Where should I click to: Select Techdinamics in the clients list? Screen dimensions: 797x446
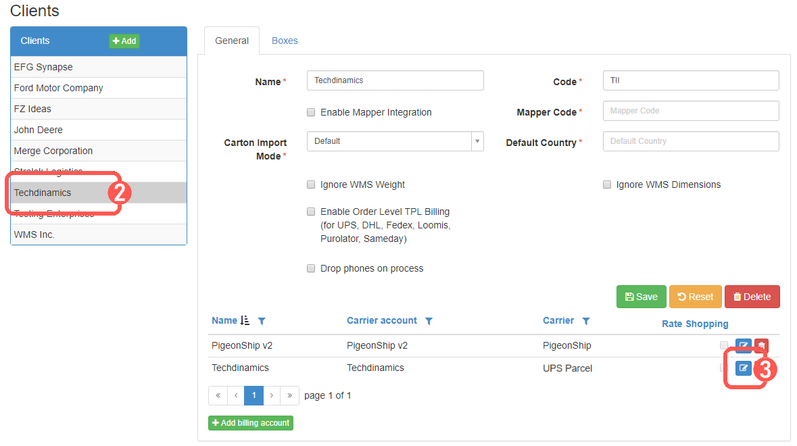tap(99, 193)
